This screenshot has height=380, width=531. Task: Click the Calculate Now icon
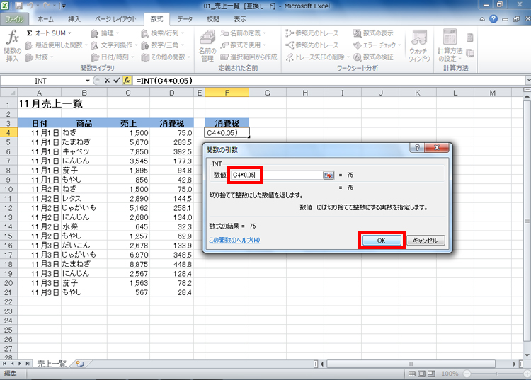point(469,38)
